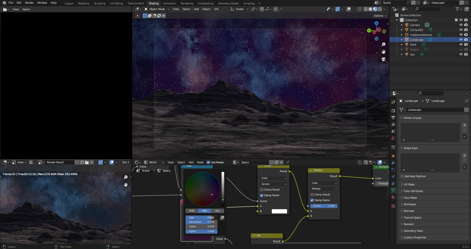Select the RGB color mode button

192,211
